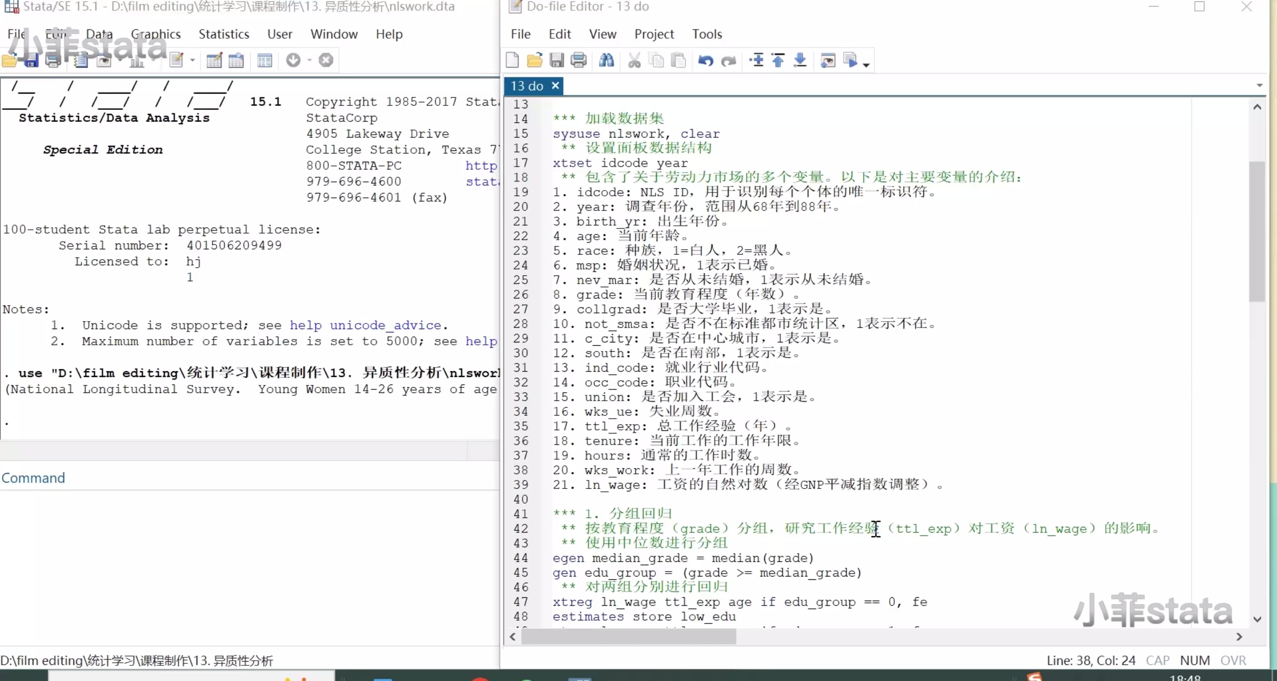Expand the Execute do-file dropdown arrow

pos(866,64)
